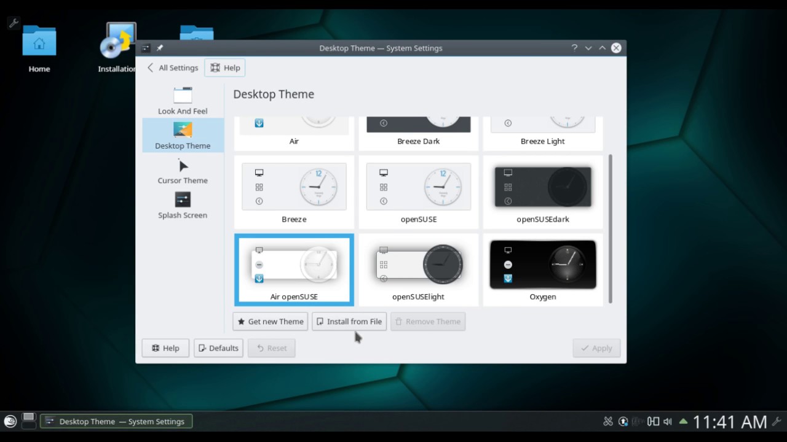
Task: Click Install from File button
Action: click(x=349, y=322)
